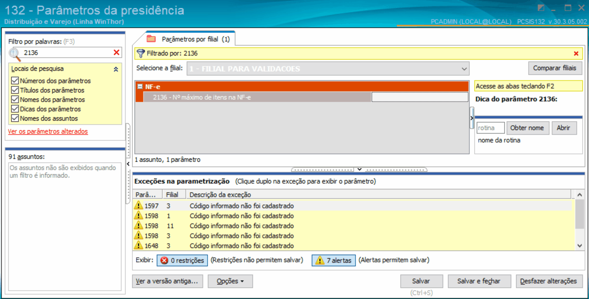Click 'Dica do parâmetro 2136:' heading
Viewport: 589px width, 299px height.
[516, 99]
